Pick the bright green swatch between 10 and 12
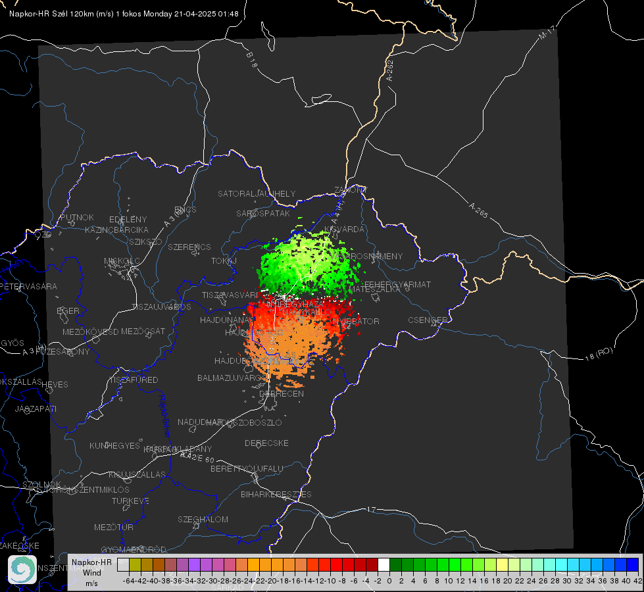Viewport: 644px width, 592px height. 455,564
